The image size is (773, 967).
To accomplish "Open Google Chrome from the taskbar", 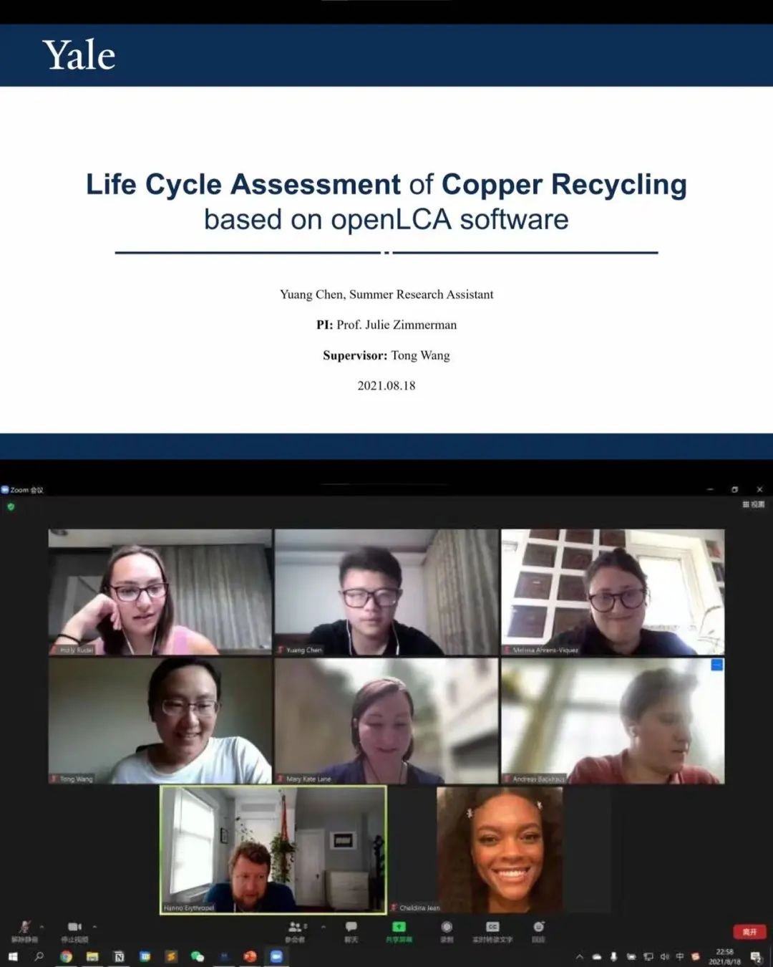I will pos(66,956).
